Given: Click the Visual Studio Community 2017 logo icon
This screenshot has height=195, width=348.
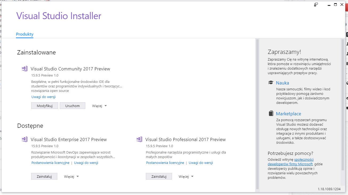Looking at the screenshot, I should [25, 69].
